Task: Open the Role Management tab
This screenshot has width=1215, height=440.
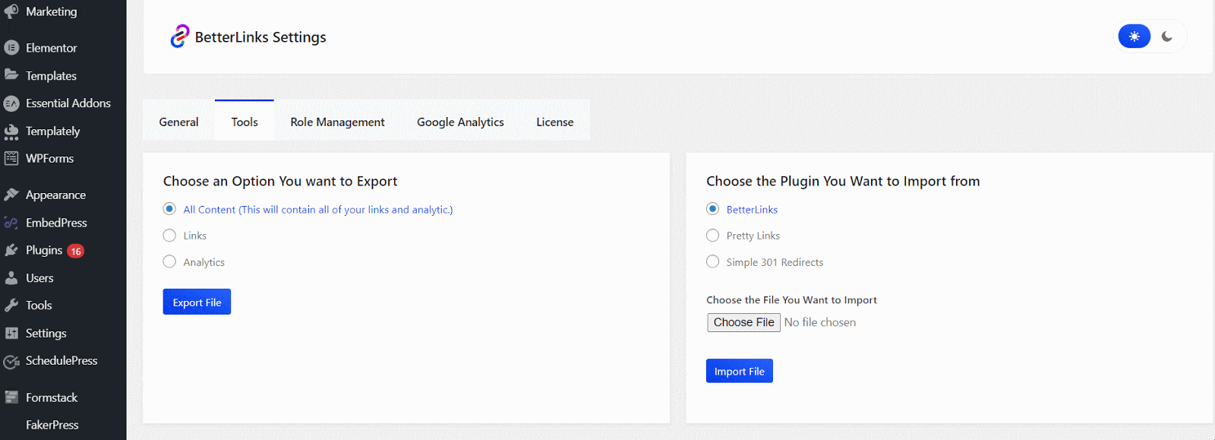Action: point(337,122)
